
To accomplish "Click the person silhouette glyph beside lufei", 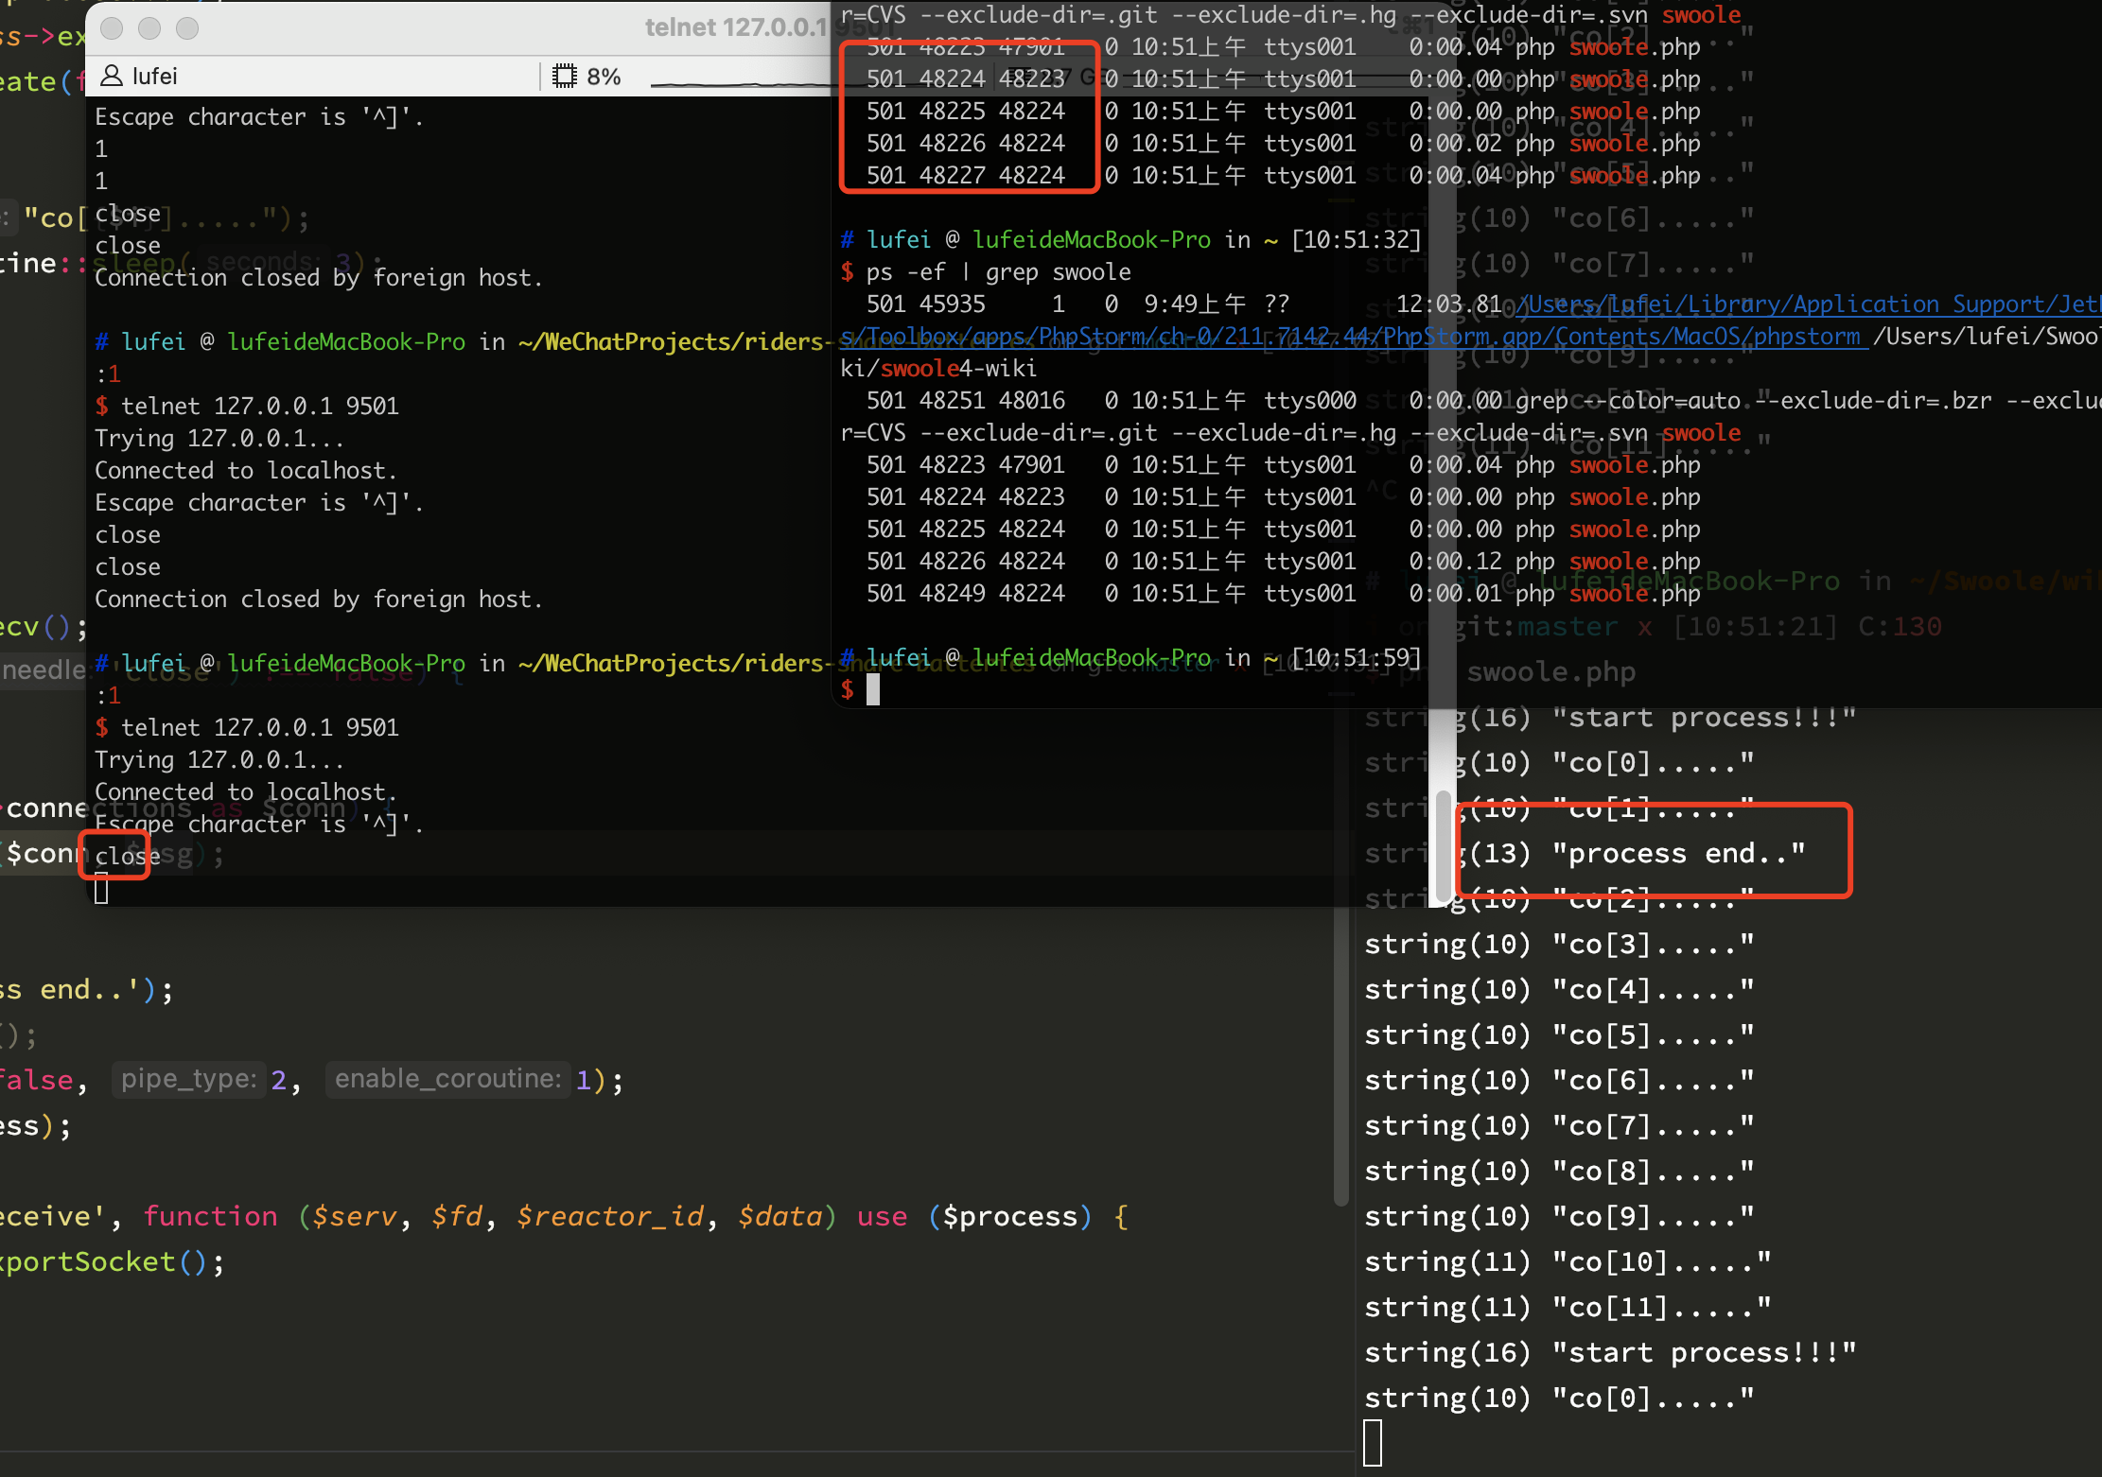I will point(111,76).
